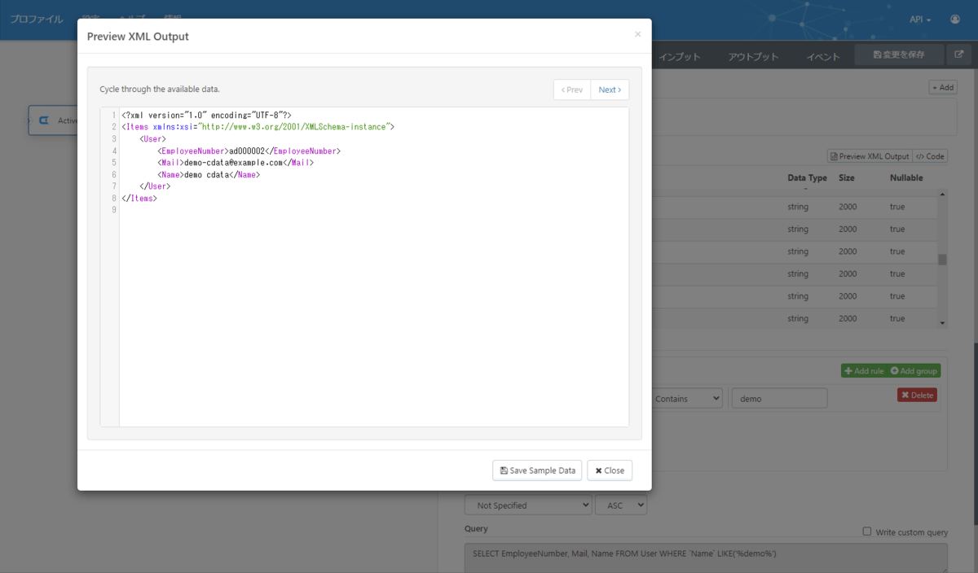The height and width of the screenshot is (573, 978).
Task: Switch to the イベント tab
Action: tap(823, 56)
